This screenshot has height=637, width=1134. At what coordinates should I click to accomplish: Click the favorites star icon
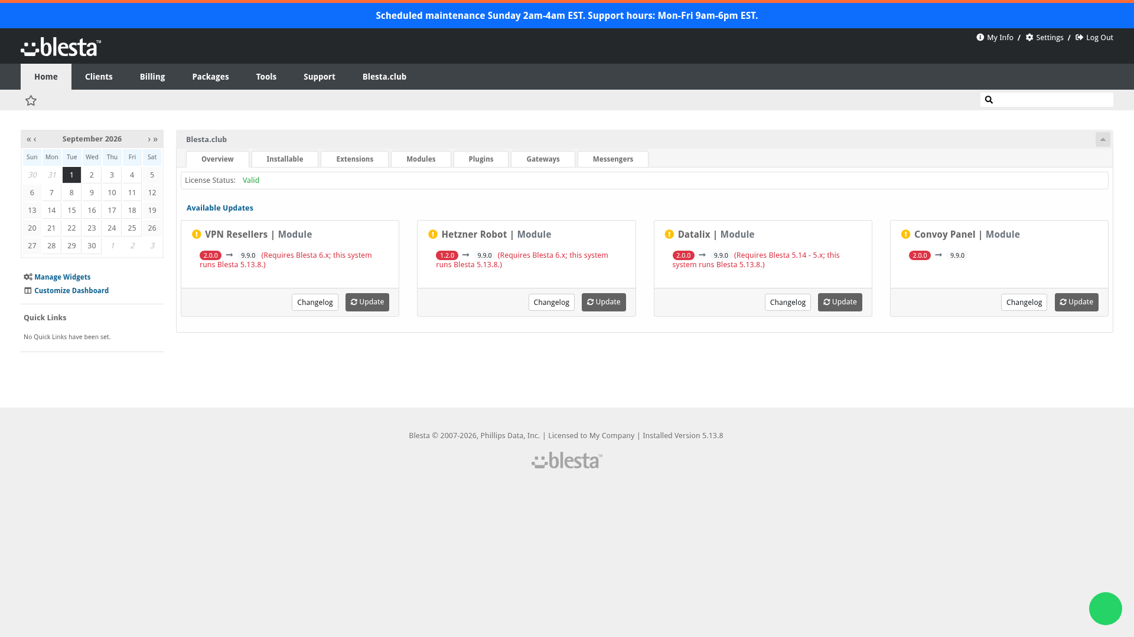(31, 101)
